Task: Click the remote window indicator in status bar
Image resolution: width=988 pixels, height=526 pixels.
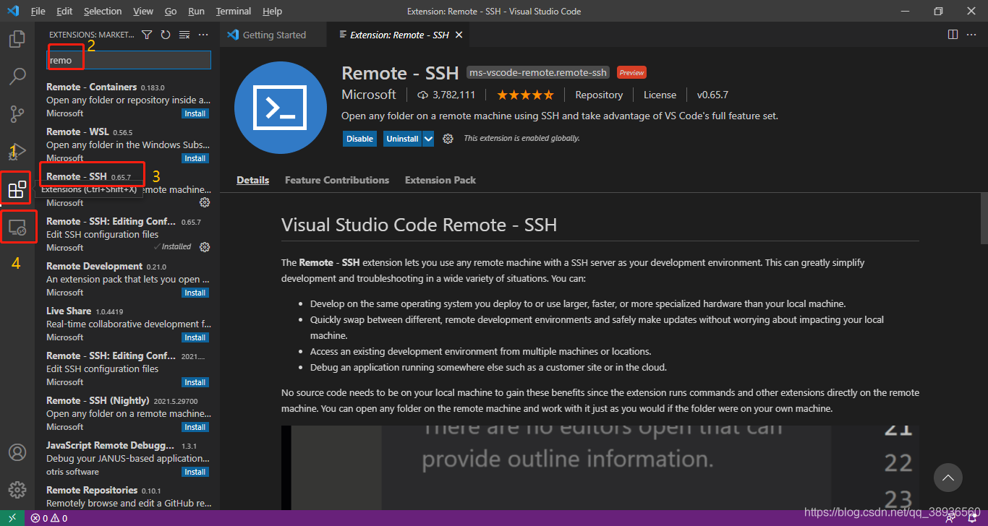Action: pos(12,518)
